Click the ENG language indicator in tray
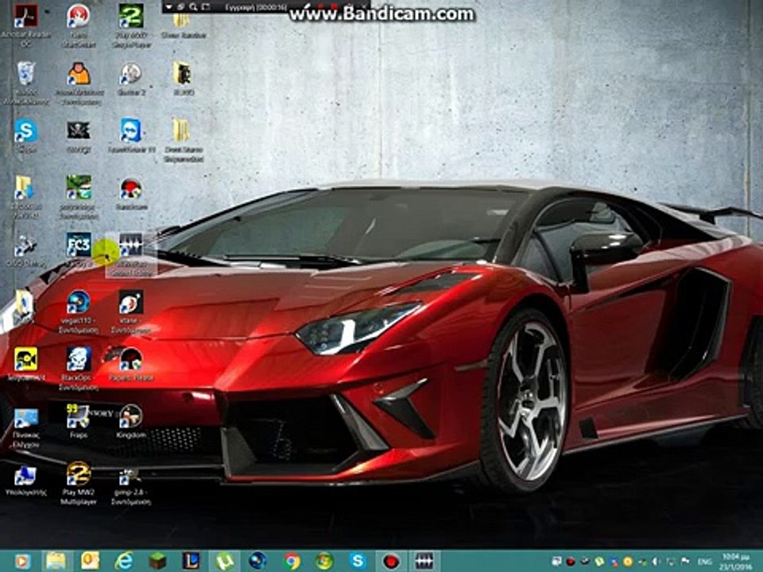Viewport: 763px width, 572px height. point(704,562)
